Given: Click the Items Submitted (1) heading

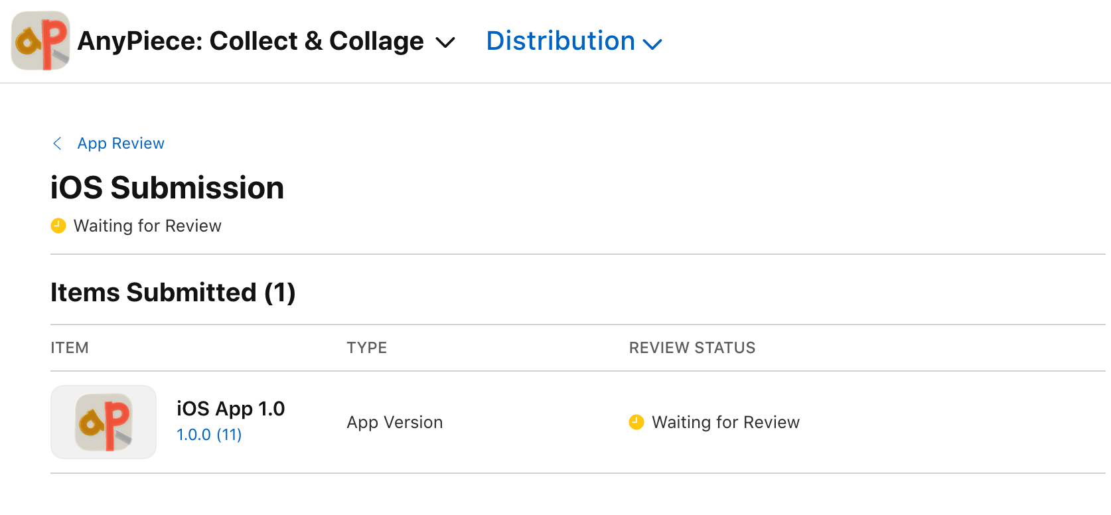Looking at the screenshot, I should [x=173, y=293].
